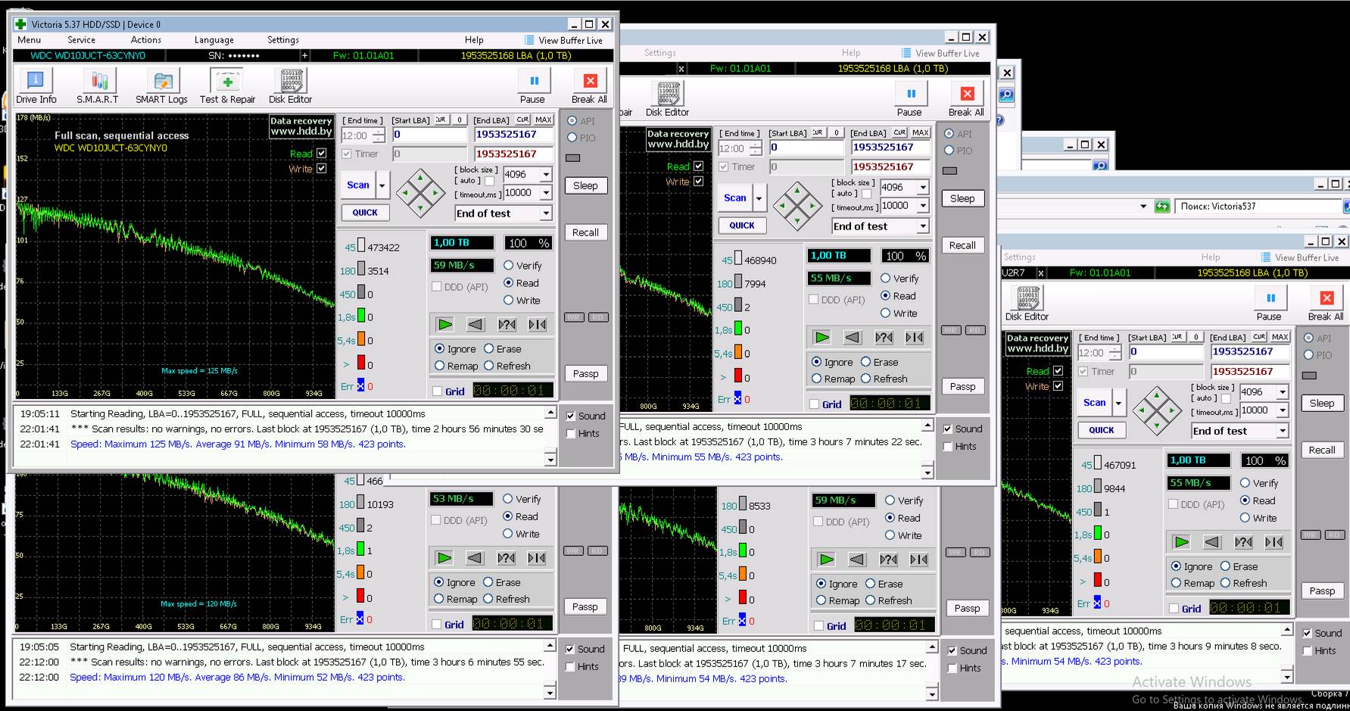Expand End of test dropdown in window showing 467091
This screenshot has height=711, width=1350.
tap(1282, 431)
